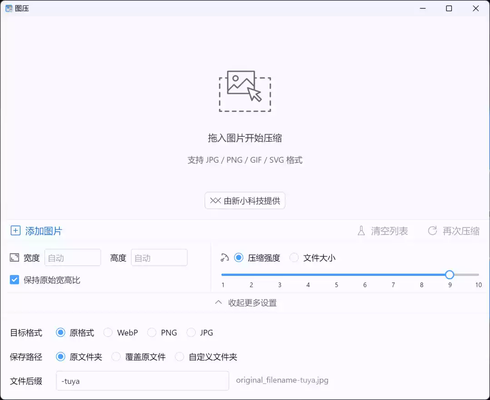Select the 文件大小 radio option
Screen dimensions: 490x400
[294, 258]
